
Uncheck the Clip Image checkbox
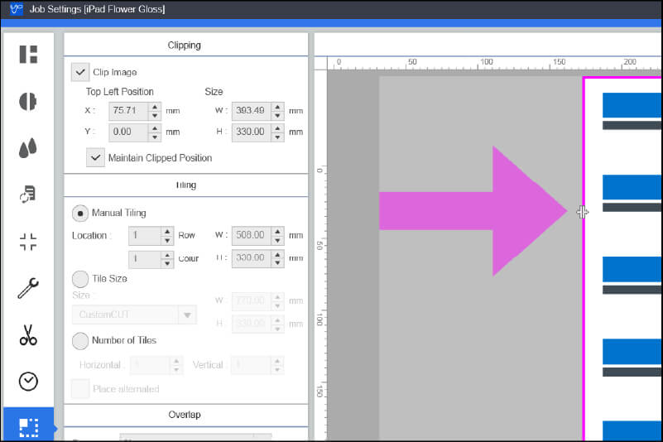tap(80, 72)
